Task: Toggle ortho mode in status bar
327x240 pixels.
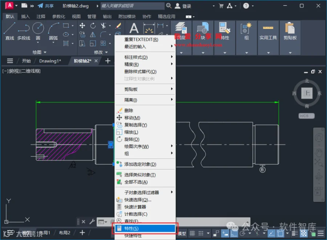Action: coord(234,233)
